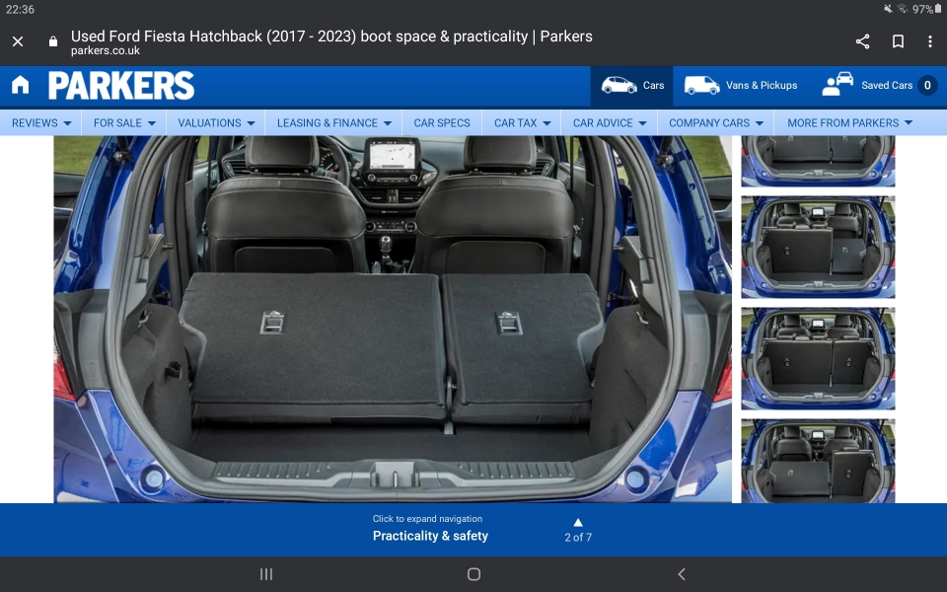Close the browser tab with X icon
947x592 pixels.
(18, 41)
